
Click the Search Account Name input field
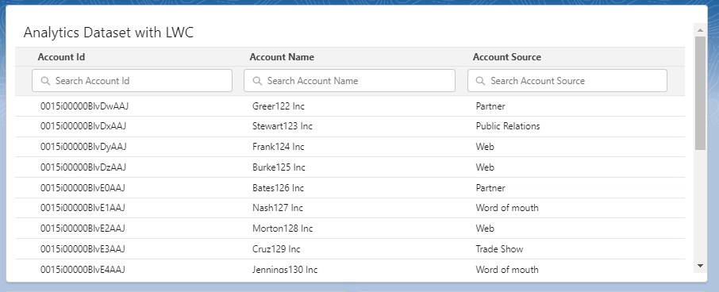[349, 81]
